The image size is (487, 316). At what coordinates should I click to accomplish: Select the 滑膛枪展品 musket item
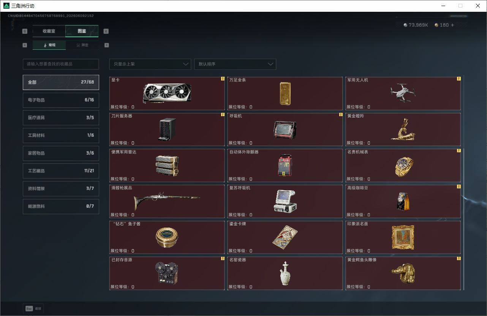[x=167, y=201]
